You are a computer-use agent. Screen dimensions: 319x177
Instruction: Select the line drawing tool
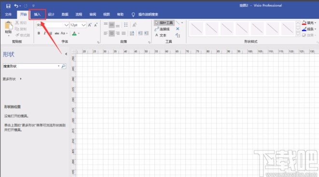[178, 23]
